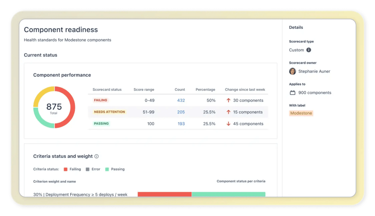Open the passing count 193 link
The width and height of the screenshot is (375, 216).
181,124
